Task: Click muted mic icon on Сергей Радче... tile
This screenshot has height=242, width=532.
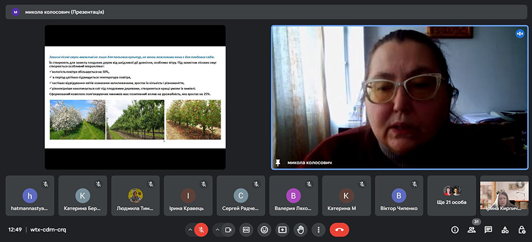Action: (257, 184)
